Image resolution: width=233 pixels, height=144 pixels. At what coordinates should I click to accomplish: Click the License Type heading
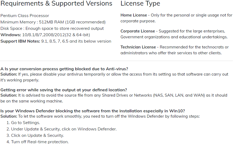click(x=140, y=4)
